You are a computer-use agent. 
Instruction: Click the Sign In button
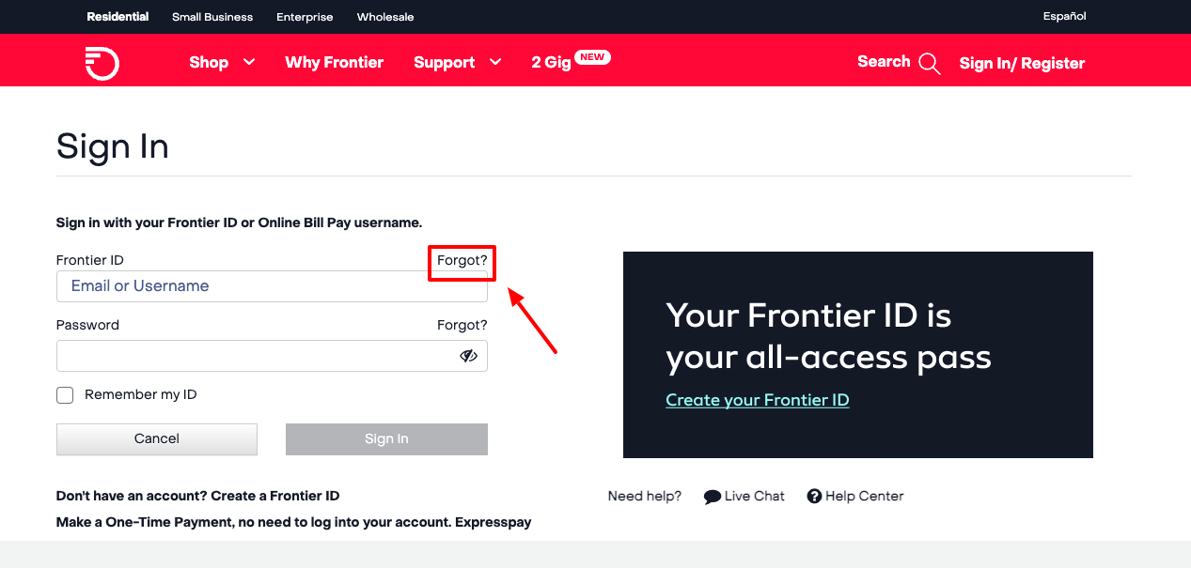click(x=385, y=438)
